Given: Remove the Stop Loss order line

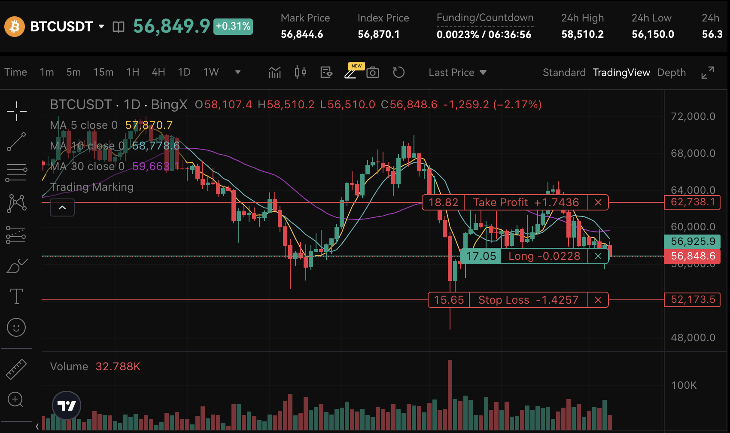Looking at the screenshot, I should pyautogui.click(x=598, y=300).
